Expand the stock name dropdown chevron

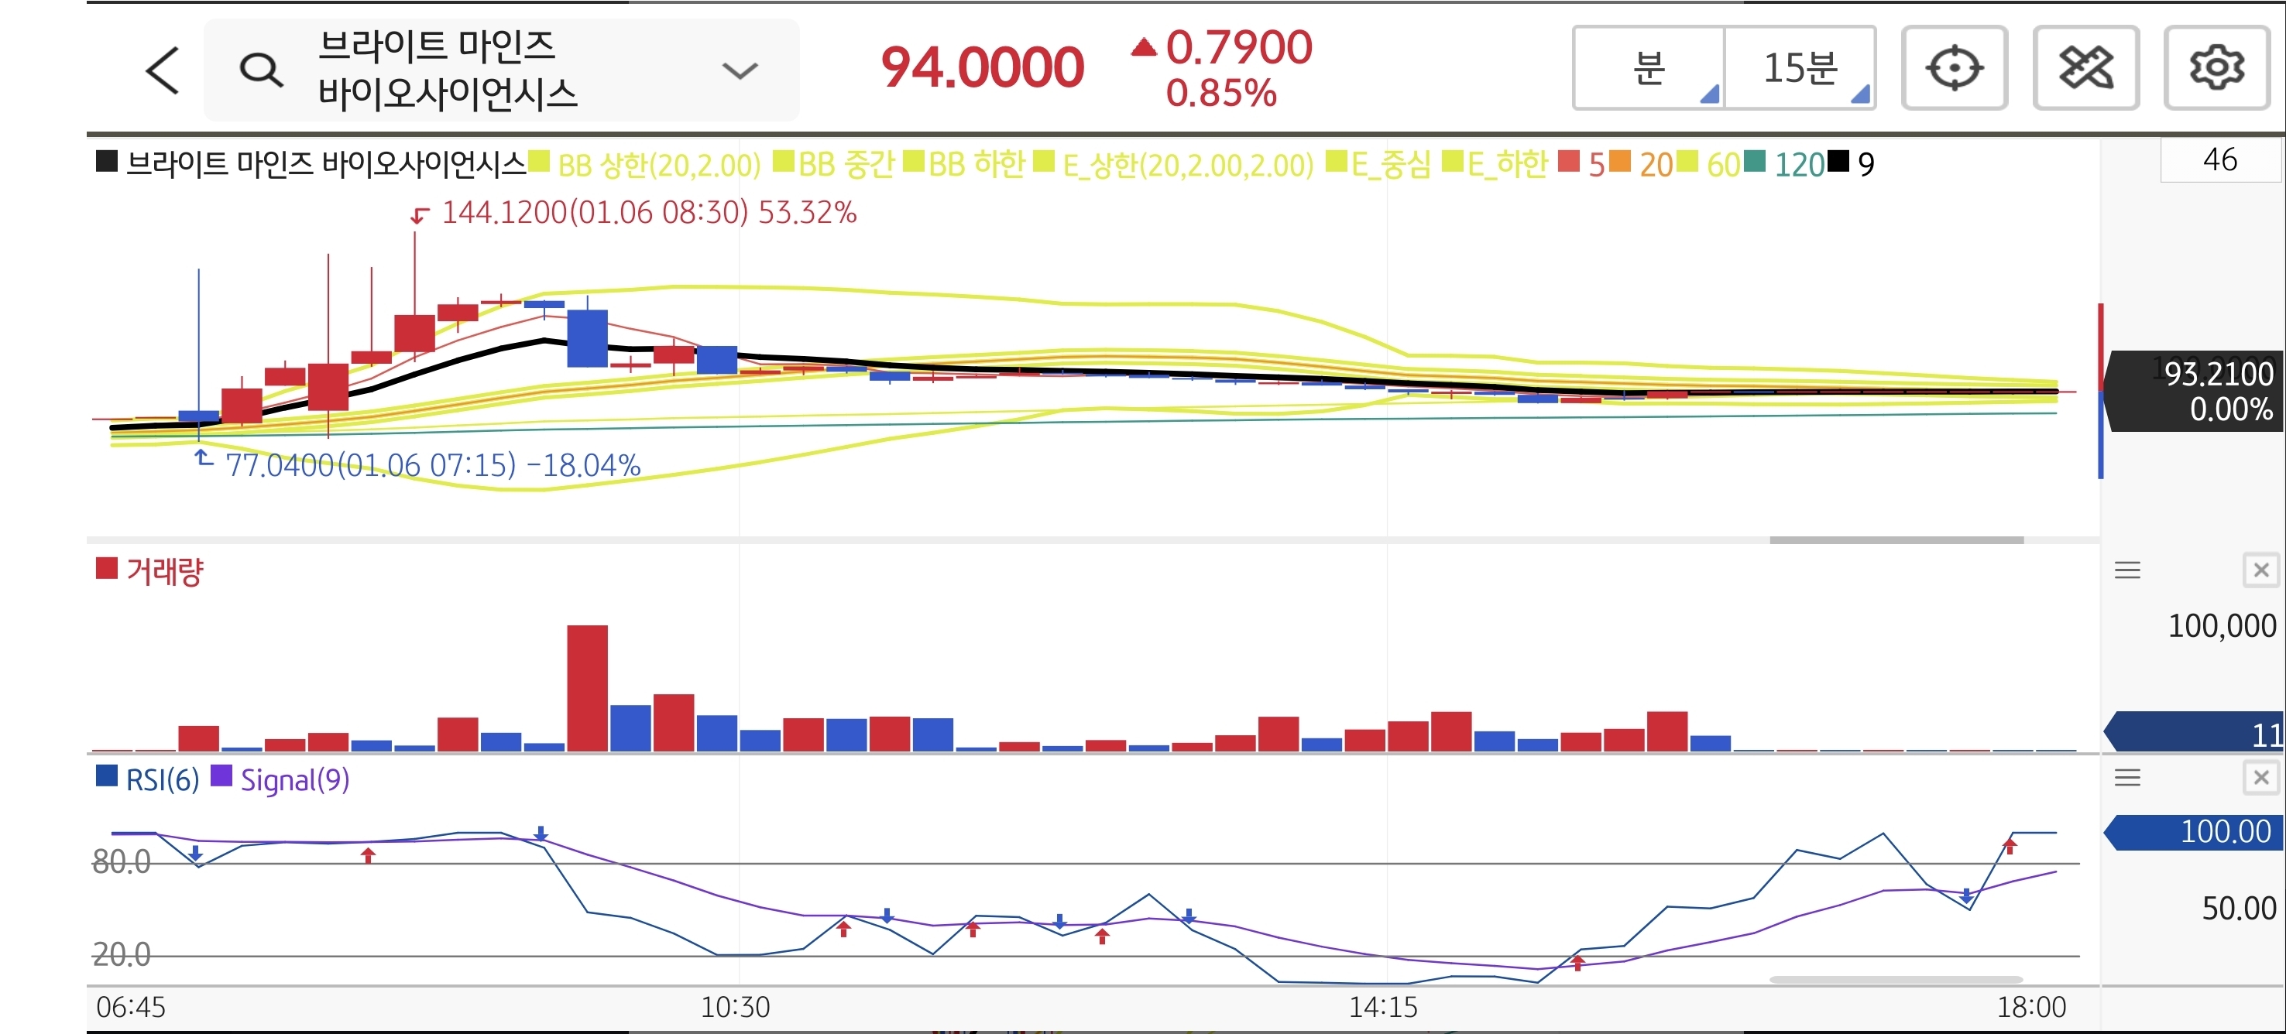click(x=740, y=70)
